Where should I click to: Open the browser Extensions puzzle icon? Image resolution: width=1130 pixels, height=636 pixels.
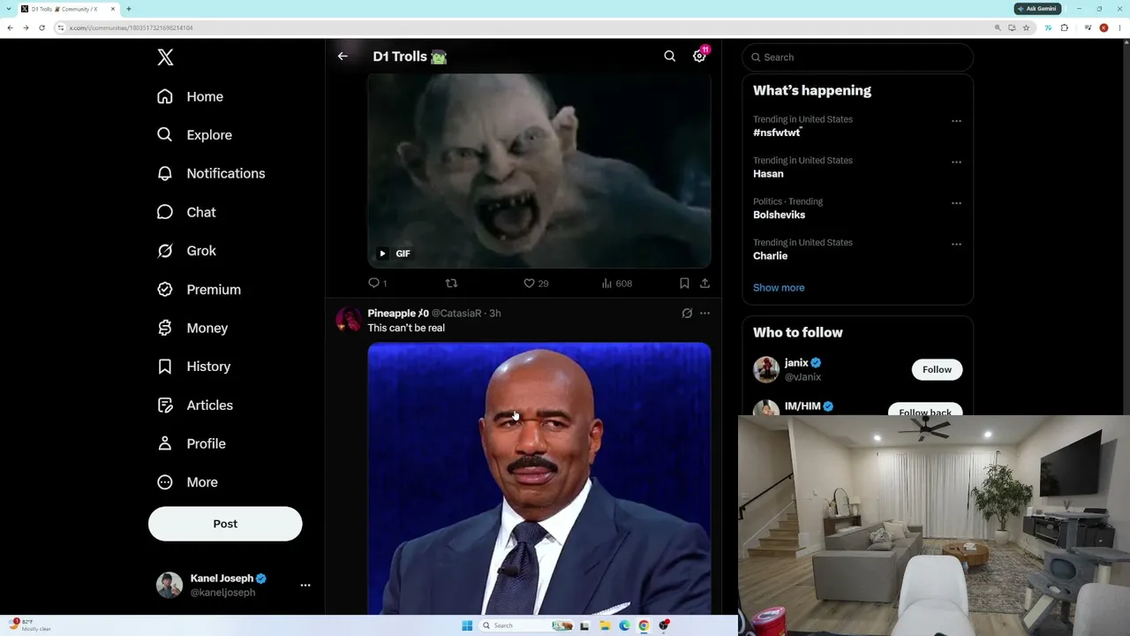(x=1064, y=27)
